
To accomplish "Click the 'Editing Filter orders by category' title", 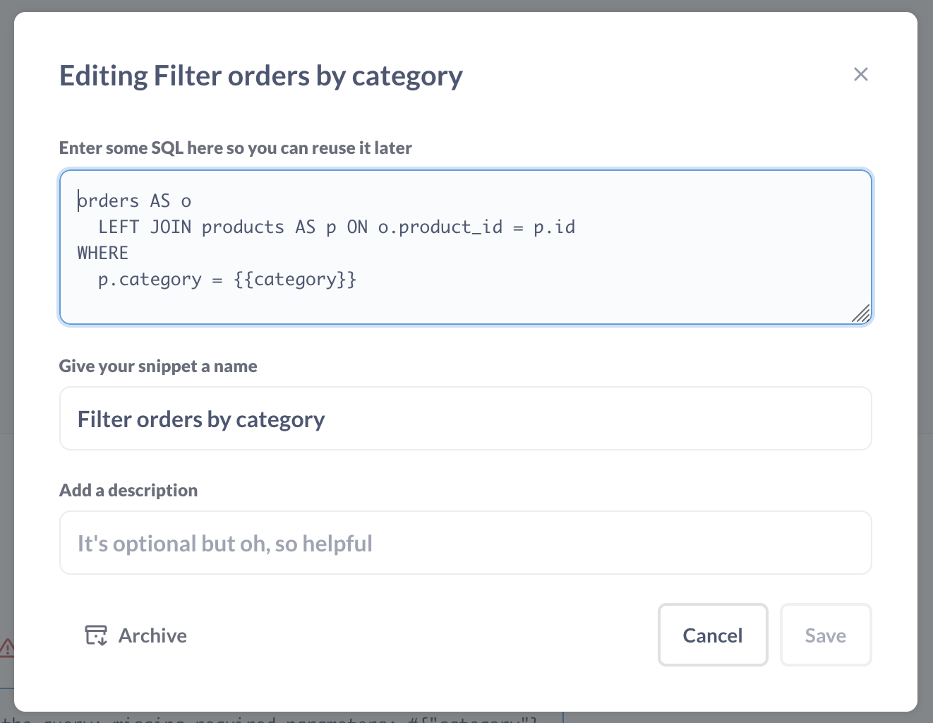I will point(260,76).
